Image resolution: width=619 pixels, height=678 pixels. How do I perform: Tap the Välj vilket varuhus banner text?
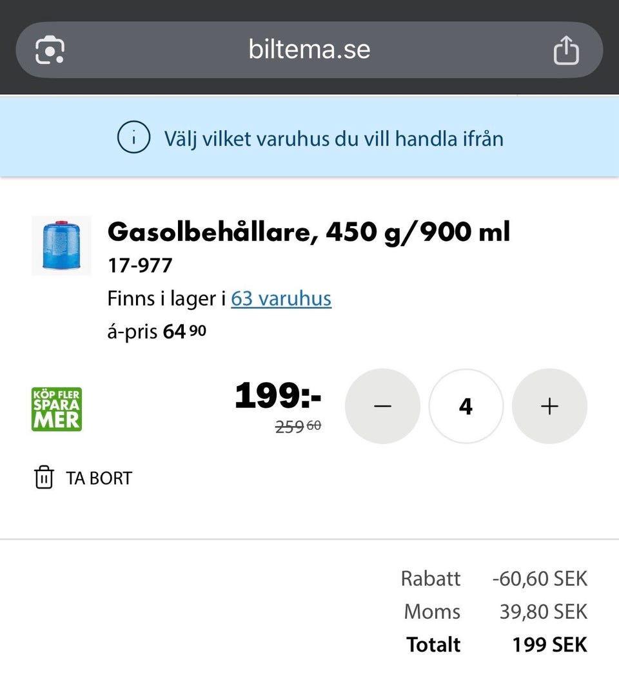[333, 138]
